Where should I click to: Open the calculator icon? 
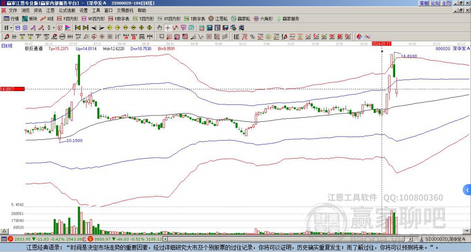pos(210,28)
